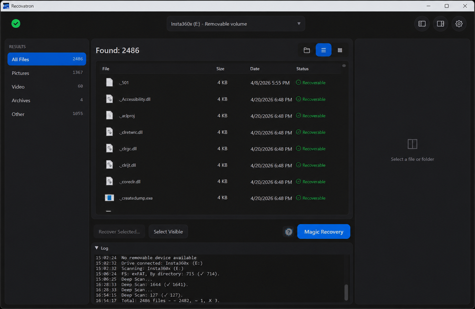Click the 4 KB size of ._coreclr.dll

(222, 181)
